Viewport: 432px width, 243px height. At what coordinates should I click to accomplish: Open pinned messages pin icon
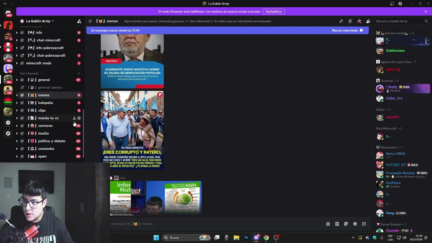pos(359,21)
